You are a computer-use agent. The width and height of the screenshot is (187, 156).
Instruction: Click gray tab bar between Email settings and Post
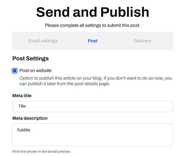[73, 41]
